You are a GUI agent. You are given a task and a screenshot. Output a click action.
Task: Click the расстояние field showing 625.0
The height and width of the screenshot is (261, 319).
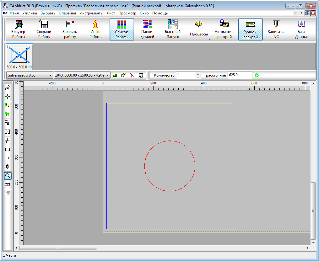click(240, 75)
